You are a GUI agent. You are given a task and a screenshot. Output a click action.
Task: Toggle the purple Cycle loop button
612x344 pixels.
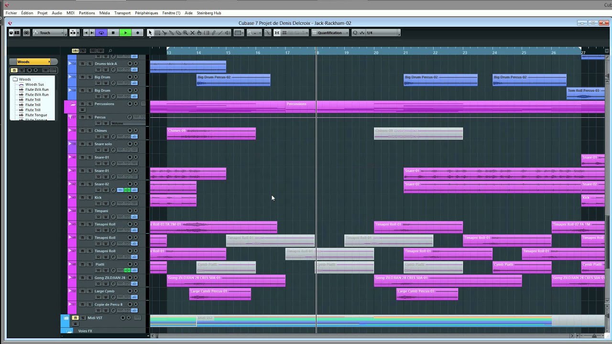(101, 33)
